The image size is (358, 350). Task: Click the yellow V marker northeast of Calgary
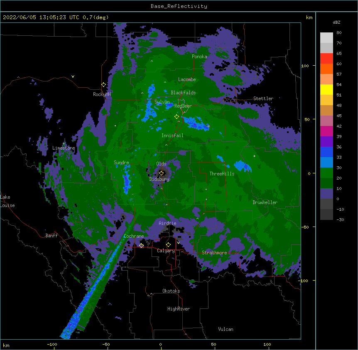click(178, 243)
